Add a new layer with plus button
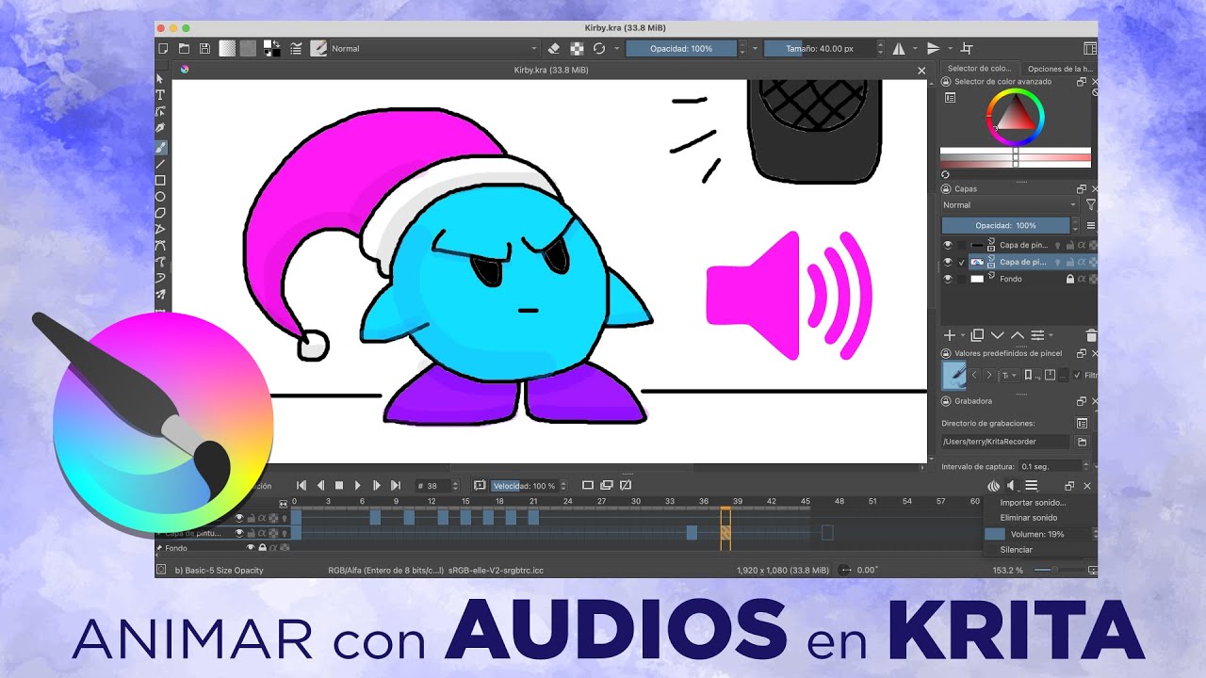The width and height of the screenshot is (1206, 678). pyautogui.click(x=950, y=335)
